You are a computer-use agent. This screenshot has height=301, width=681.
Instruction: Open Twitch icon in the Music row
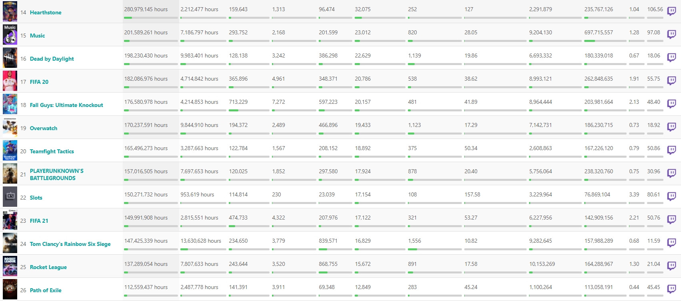(x=671, y=35)
